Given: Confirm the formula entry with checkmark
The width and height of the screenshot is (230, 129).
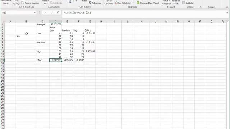Looking at the screenshot, I should pyautogui.click(x=52, y=13).
